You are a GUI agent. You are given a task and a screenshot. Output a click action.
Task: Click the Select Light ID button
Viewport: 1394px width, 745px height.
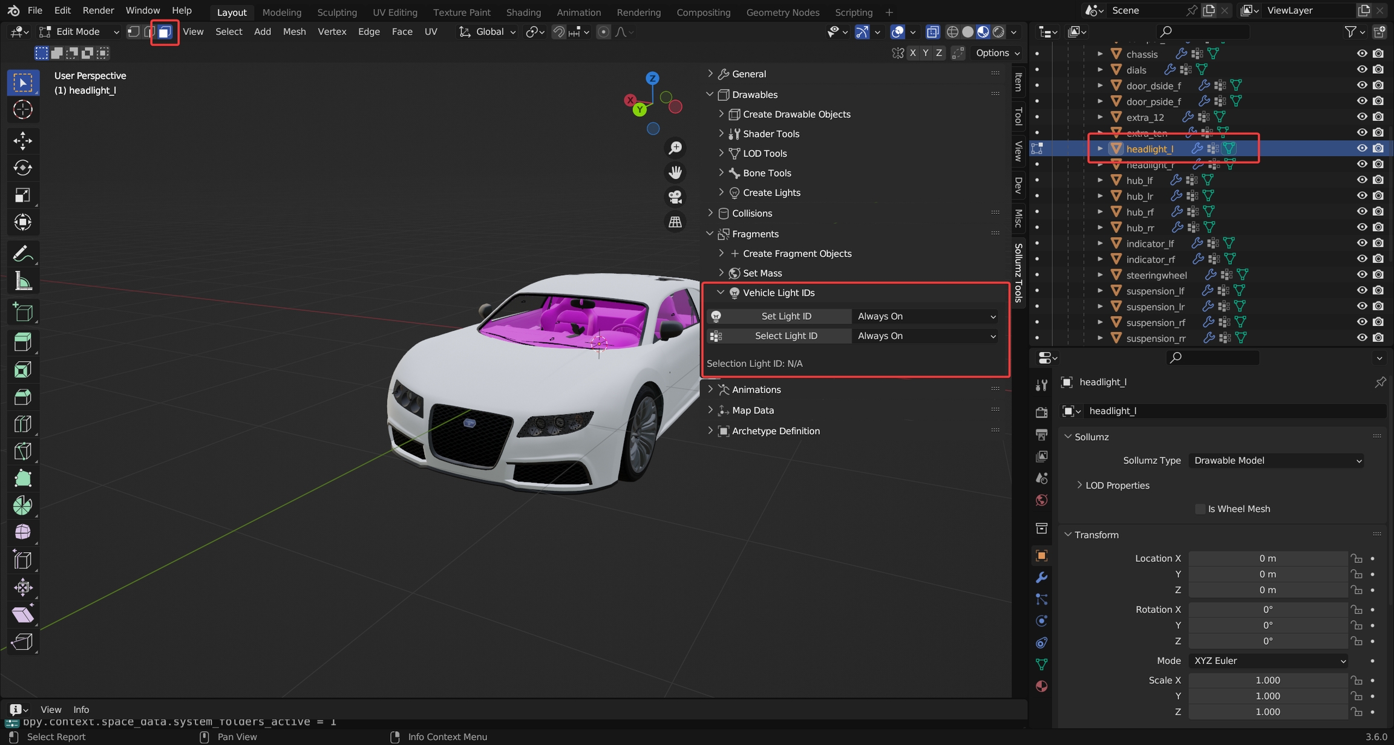tap(785, 336)
